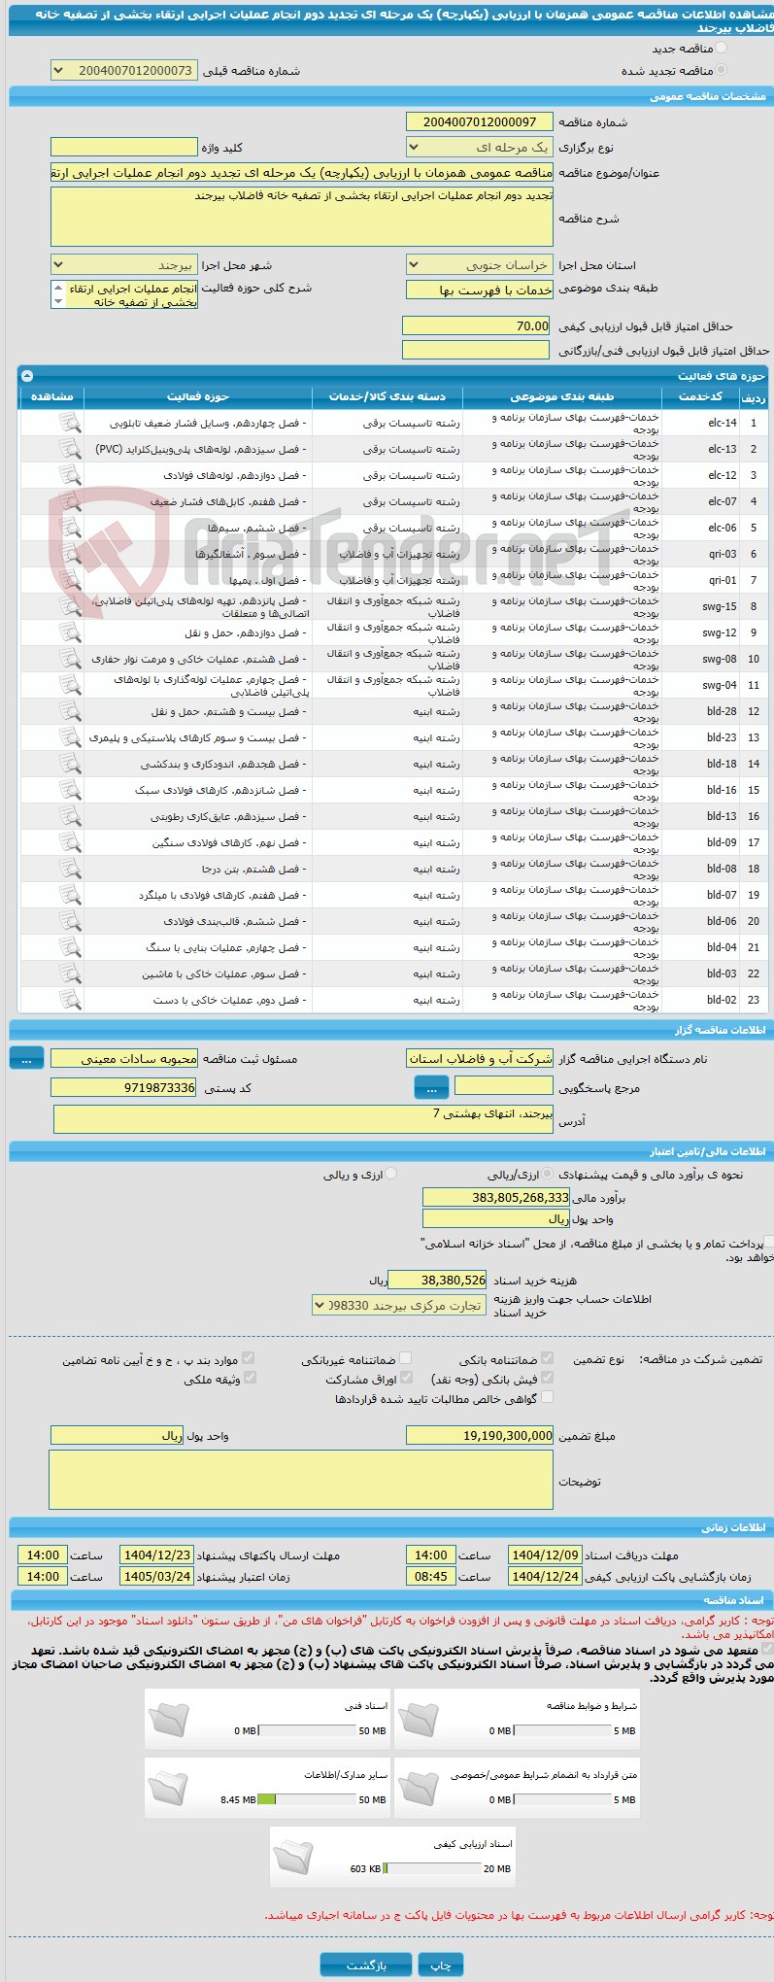Click the چاپ print button
Screen dimensions: 774x1982
tap(441, 1965)
